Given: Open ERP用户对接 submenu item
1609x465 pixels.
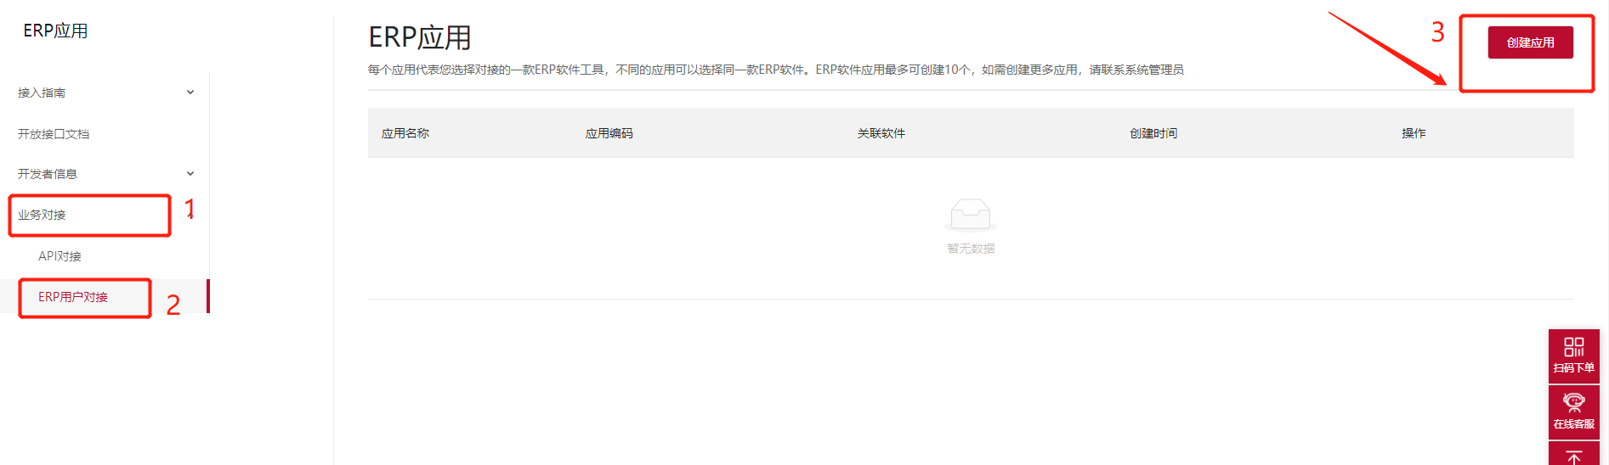Looking at the screenshot, I should 73,297.
